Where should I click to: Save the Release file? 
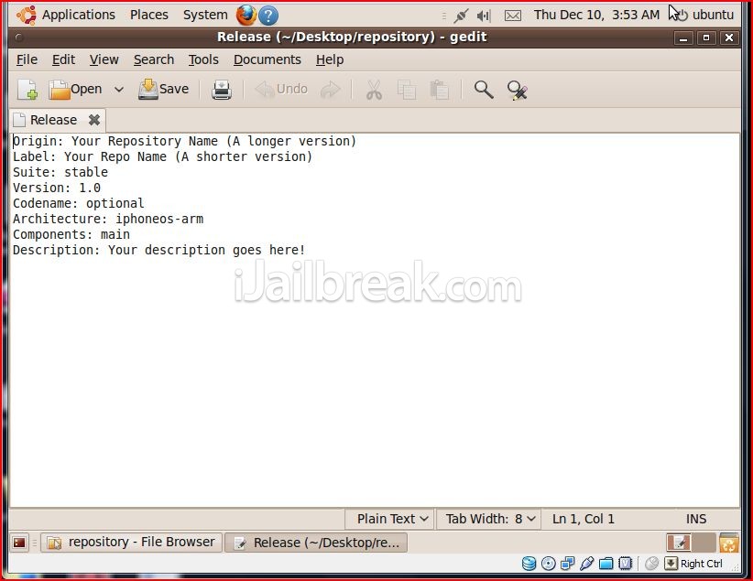(x=163, y=90)
